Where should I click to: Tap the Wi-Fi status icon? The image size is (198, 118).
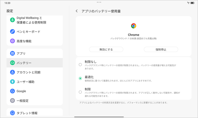coord(188,3)
